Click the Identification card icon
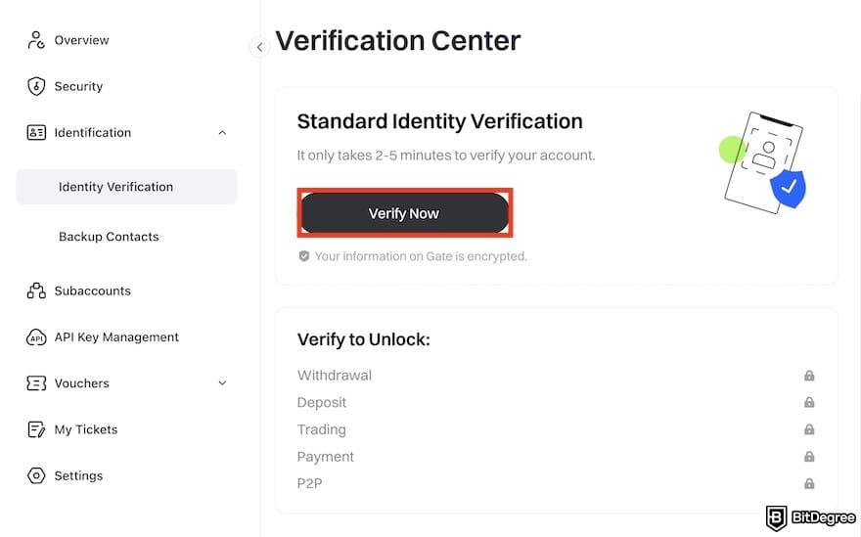861x537 pixels. 36,132
